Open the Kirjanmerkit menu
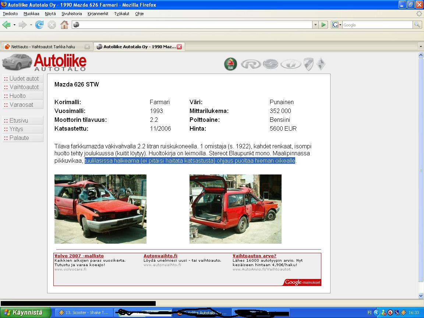 coord(98,14)
